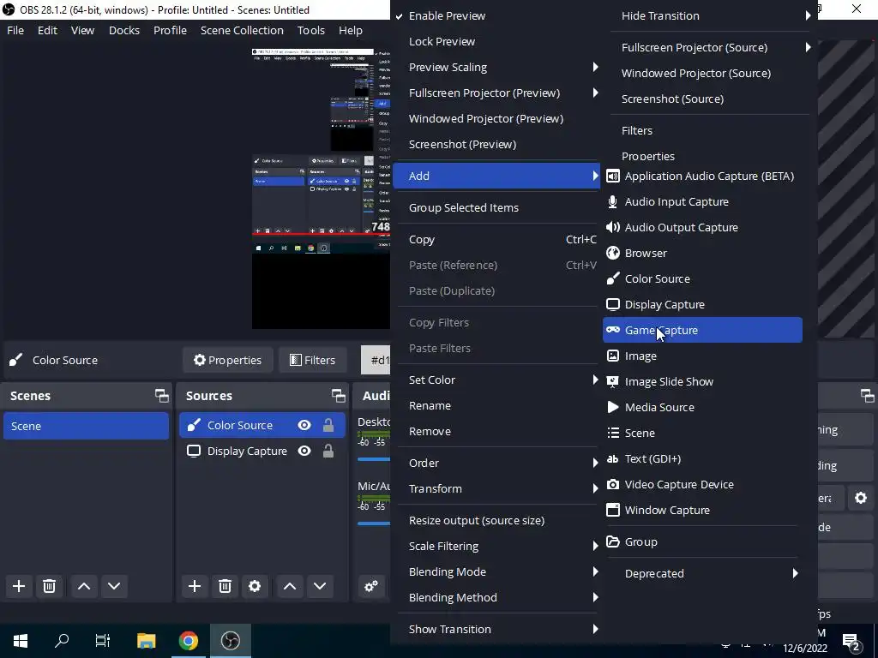Toggle Color Source lock
Viewport: 878px width, 658px height.
click(x=328, y=425)
